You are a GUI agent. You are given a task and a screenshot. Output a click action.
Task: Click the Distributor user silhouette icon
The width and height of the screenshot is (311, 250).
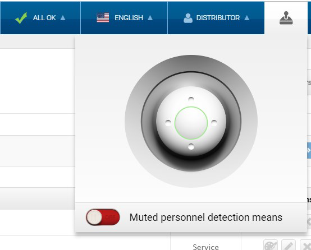(x=188, y=18)
